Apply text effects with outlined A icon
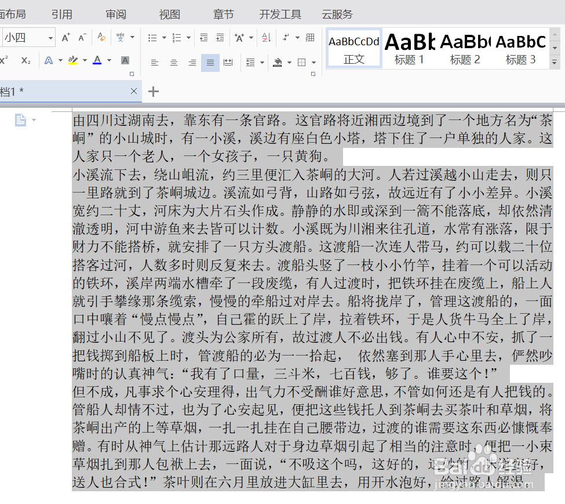Viewport: 565px width, 504px height. point(49,60)
